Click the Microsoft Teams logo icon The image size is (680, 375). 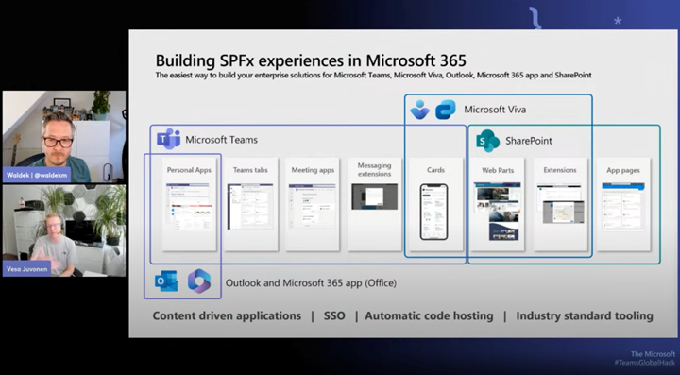click(x=169, y=139)
